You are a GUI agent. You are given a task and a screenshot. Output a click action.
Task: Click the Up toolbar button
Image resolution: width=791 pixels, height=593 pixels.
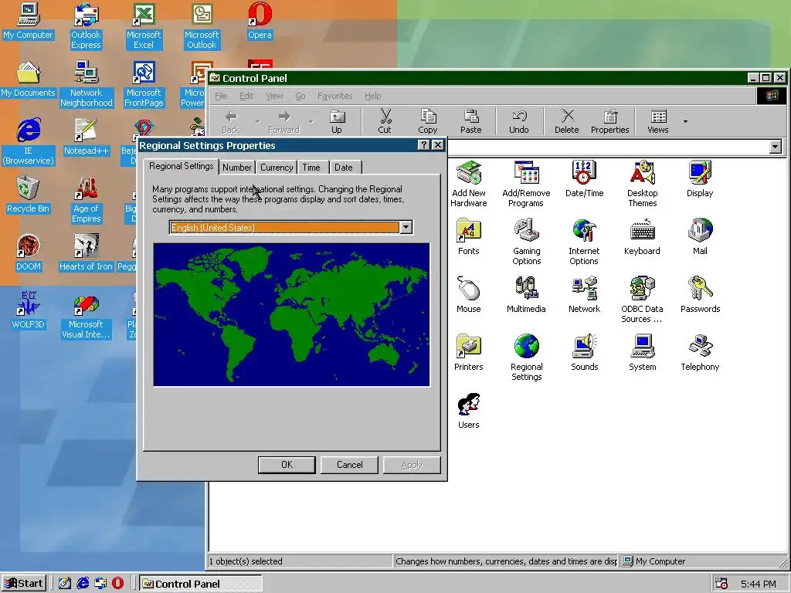point(337,121)
